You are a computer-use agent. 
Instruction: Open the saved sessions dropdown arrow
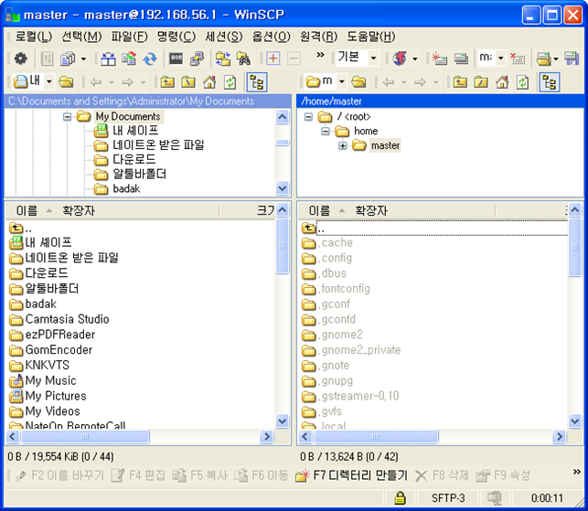point(556,59)
